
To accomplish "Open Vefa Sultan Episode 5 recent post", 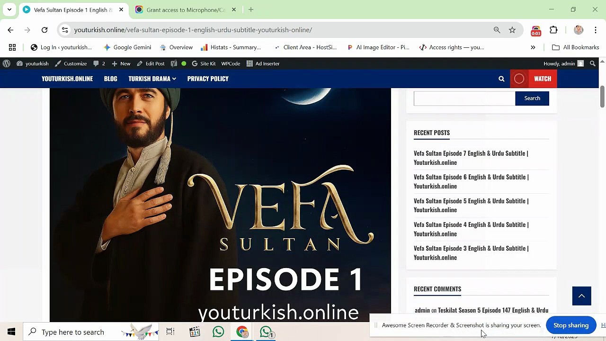I will pyautogui.click(x=471, y=205).
